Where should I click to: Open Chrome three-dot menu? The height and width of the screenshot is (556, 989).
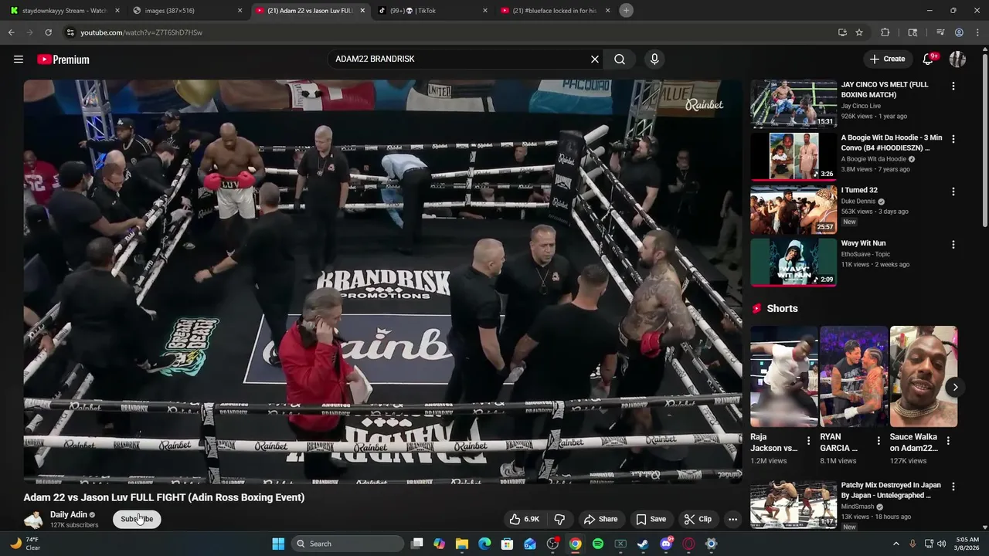coord(978,32)
